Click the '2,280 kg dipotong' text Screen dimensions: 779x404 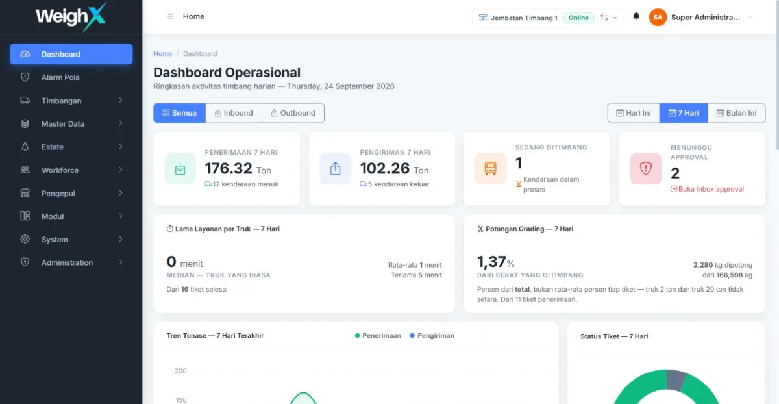pos(723,265)
